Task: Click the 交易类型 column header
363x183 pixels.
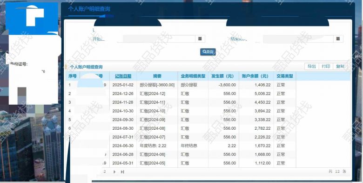Action: [285, 76]
